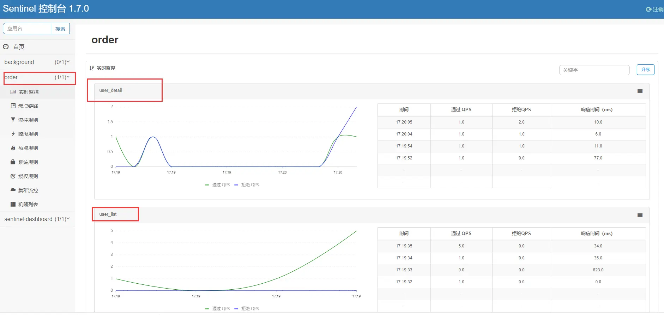Click the home clock icon beside 首页

(6, 46)
